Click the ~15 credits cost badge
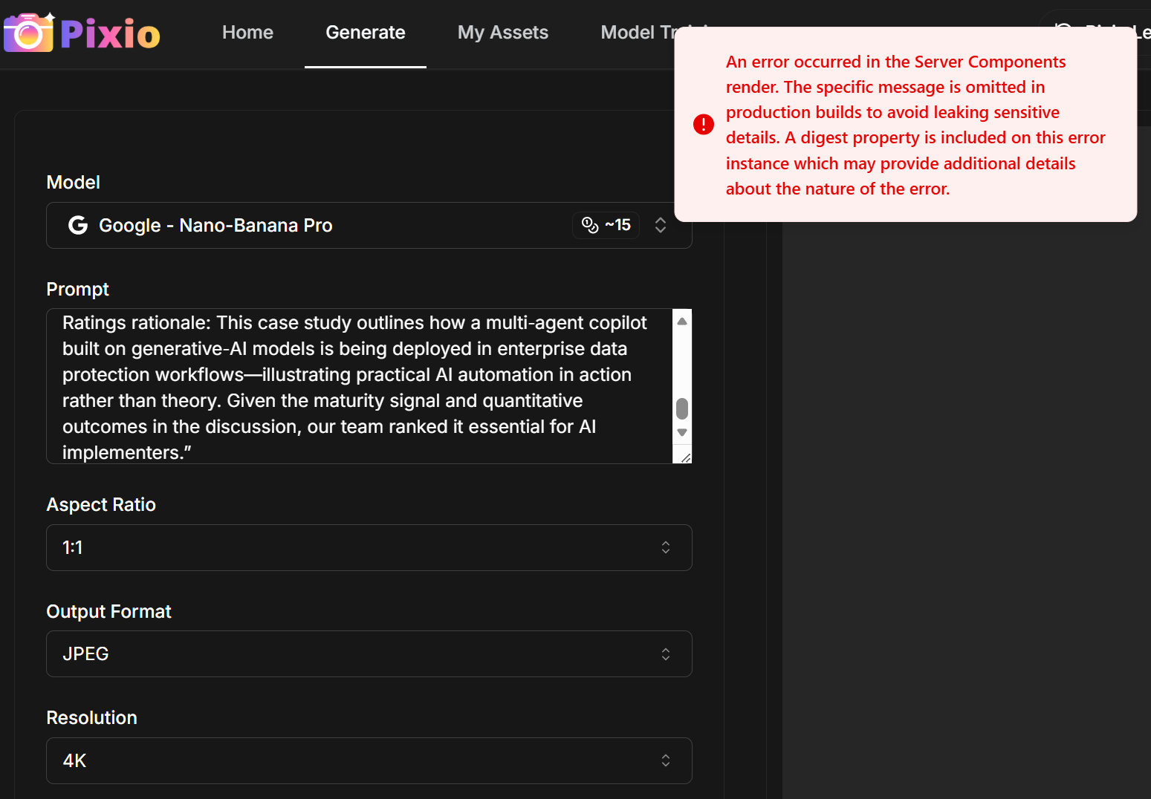Screen dimensions: 1151x799 click(x=606, y=225)
